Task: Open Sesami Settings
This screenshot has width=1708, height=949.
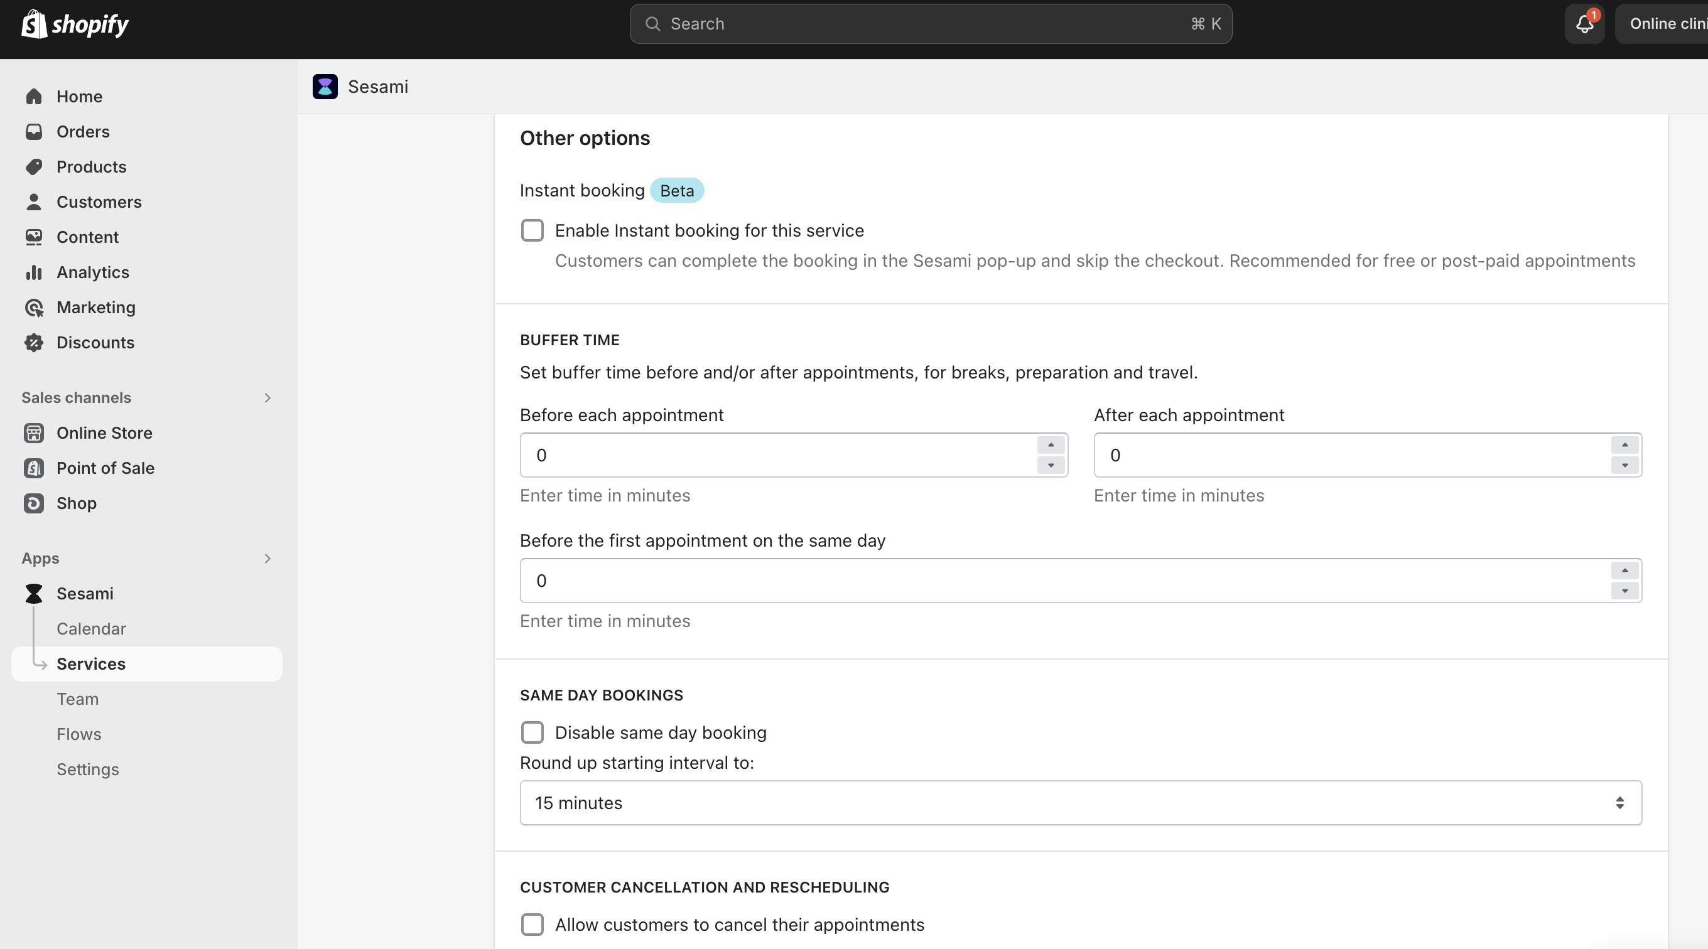Action: [x=87, y=769]
